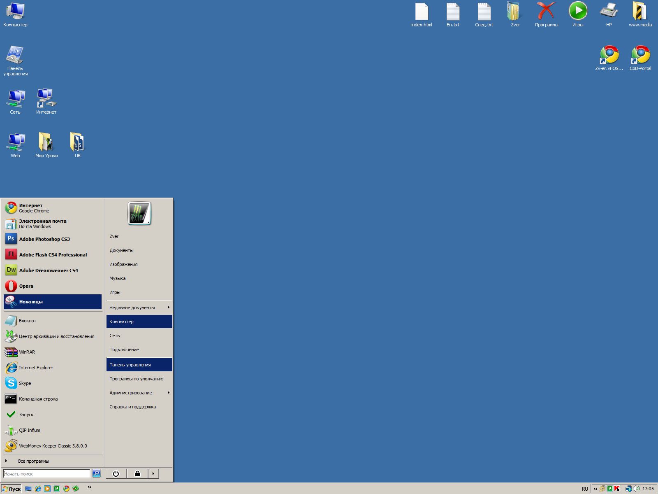Open Skype from the Start menu
The width and height of the screenshot is (658, 494).
[25, 383]
